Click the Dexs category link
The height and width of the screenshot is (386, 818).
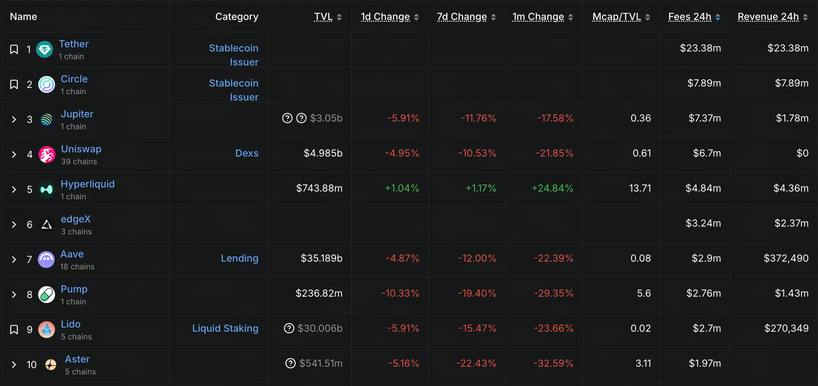[x=247, y=153]
